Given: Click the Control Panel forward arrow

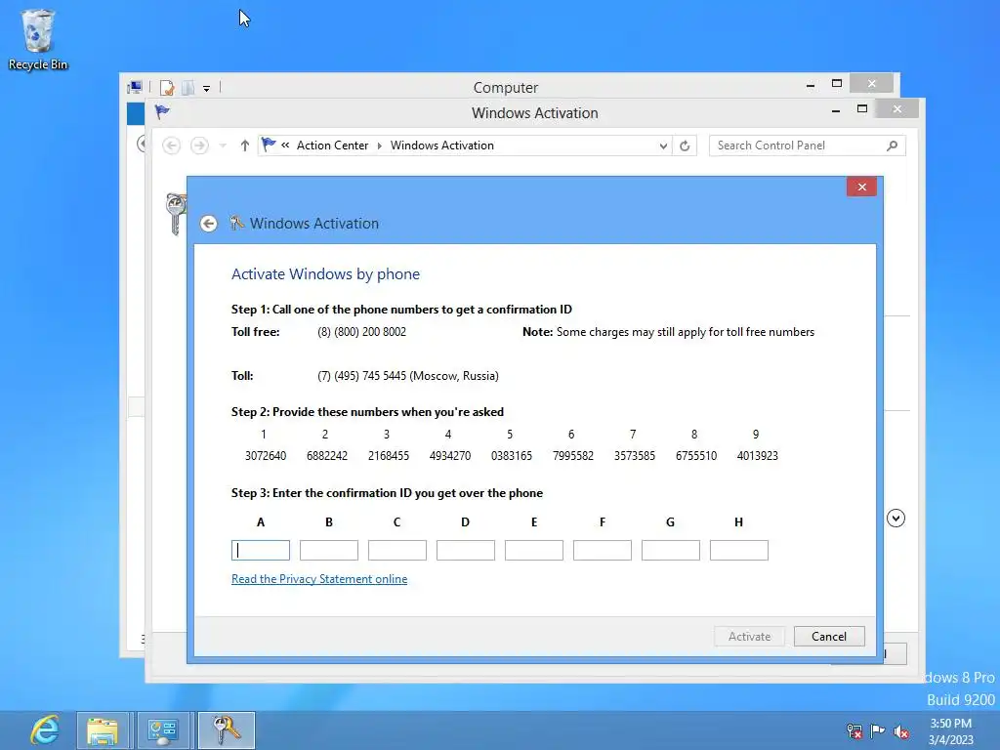Looking at the screenshot, I should (199, 146).
